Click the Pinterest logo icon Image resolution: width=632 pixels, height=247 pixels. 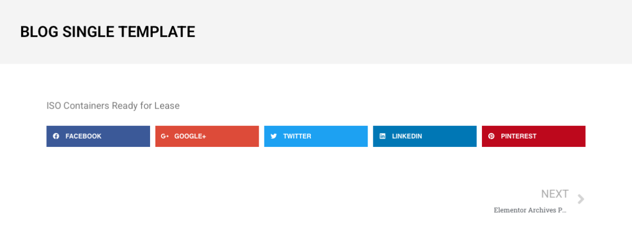[491, 136]
